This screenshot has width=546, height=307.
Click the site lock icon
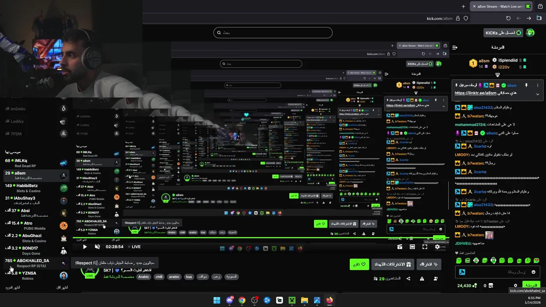click(x=458, y=18)
